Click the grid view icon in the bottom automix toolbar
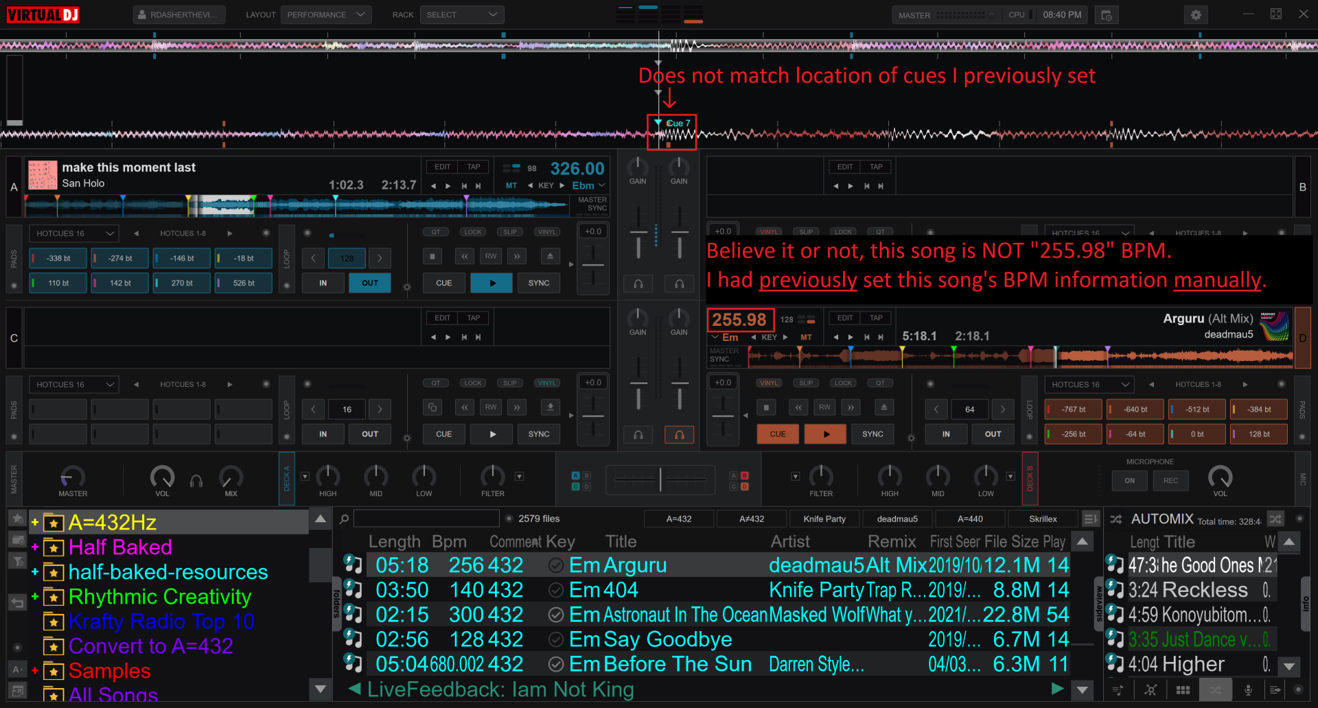This screenshot has width=1318, height=708. coord(1183,690)
